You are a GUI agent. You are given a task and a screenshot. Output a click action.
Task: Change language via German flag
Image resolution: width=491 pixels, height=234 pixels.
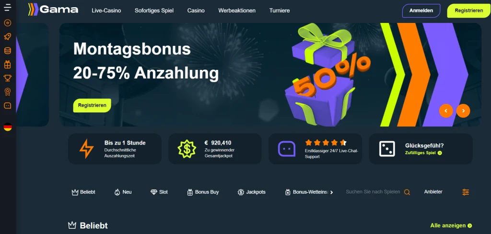8,127
